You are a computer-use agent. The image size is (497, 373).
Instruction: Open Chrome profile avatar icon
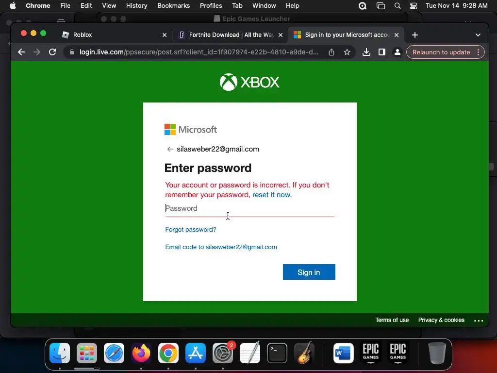click(x=397, y=52)
